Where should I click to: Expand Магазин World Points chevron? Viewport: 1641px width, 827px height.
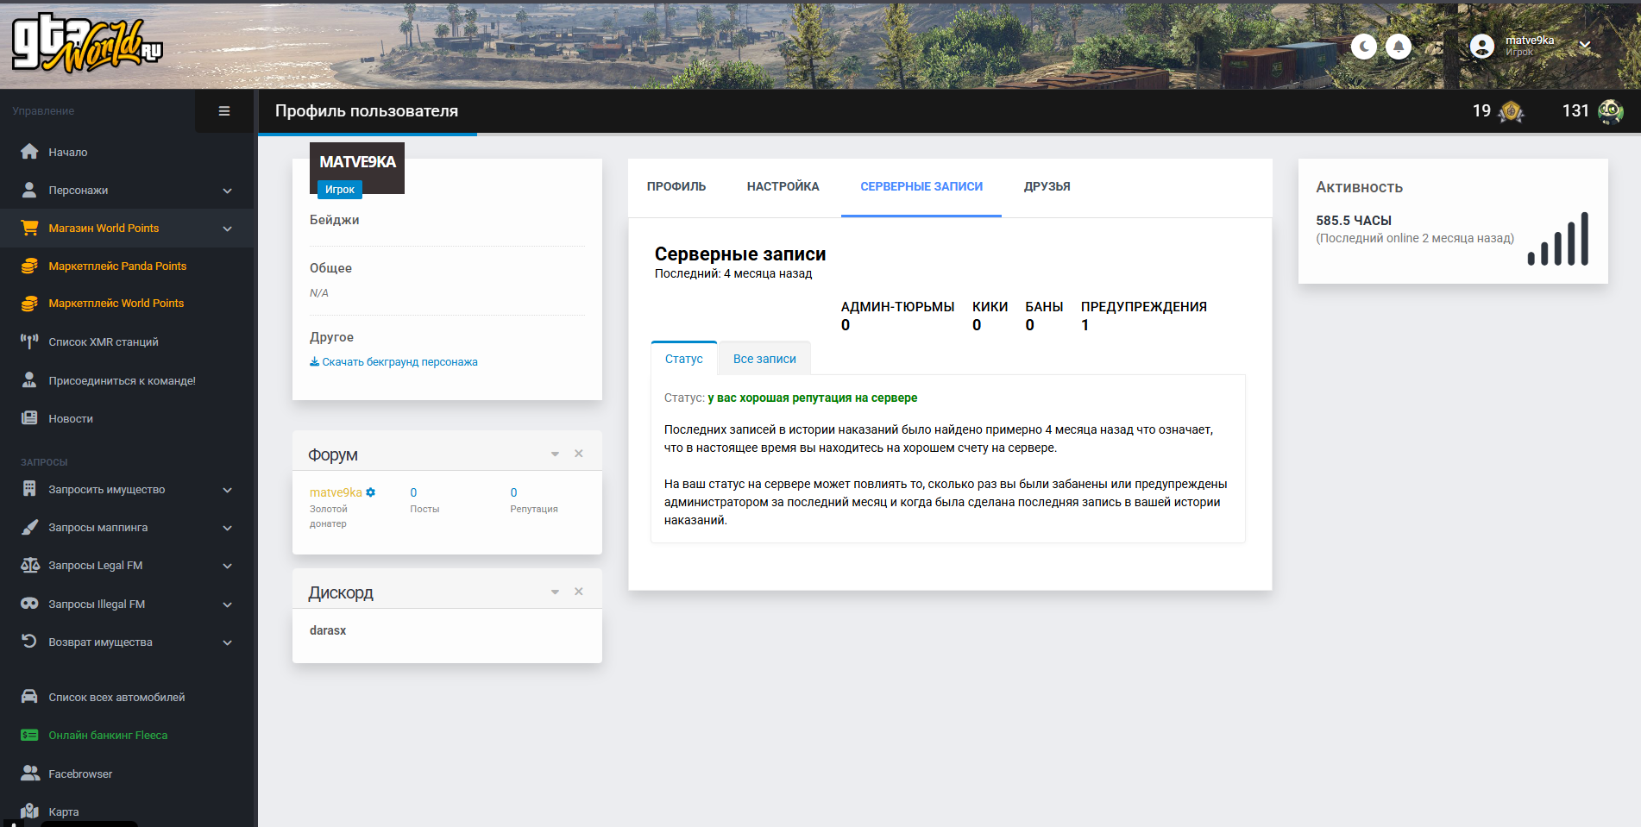coord(228,229)
